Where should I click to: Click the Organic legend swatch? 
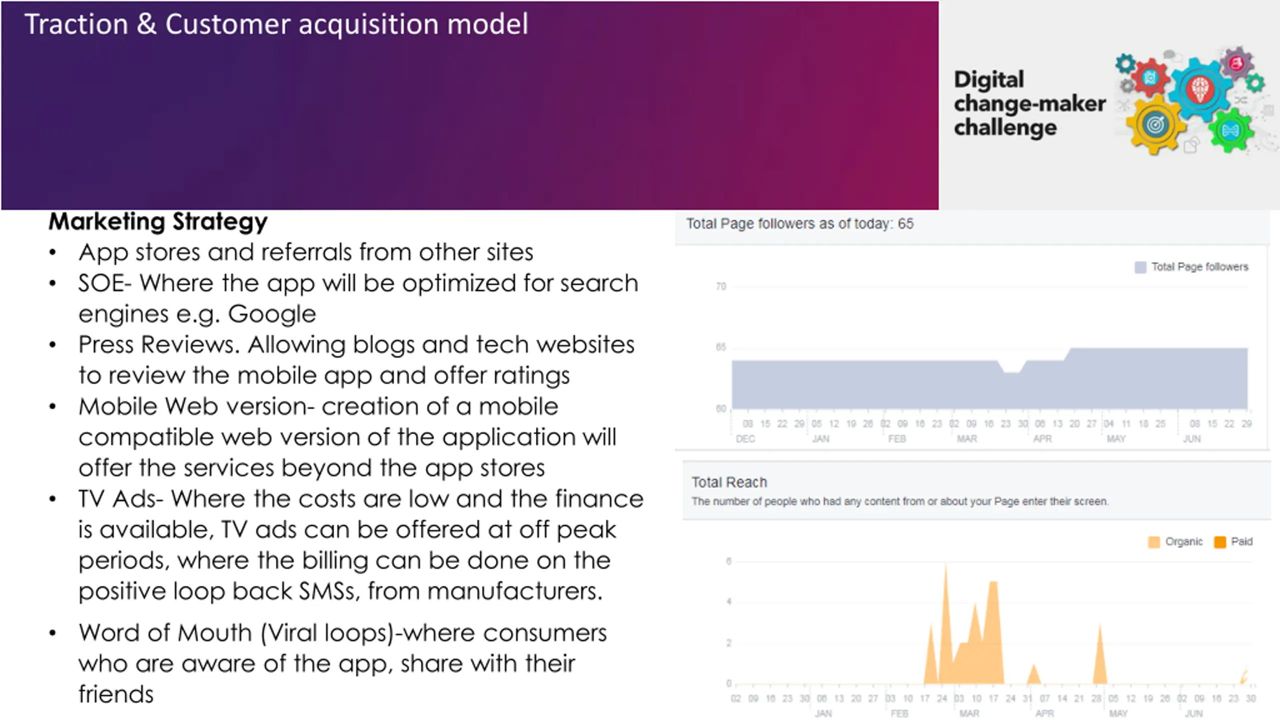[1153, 542]
